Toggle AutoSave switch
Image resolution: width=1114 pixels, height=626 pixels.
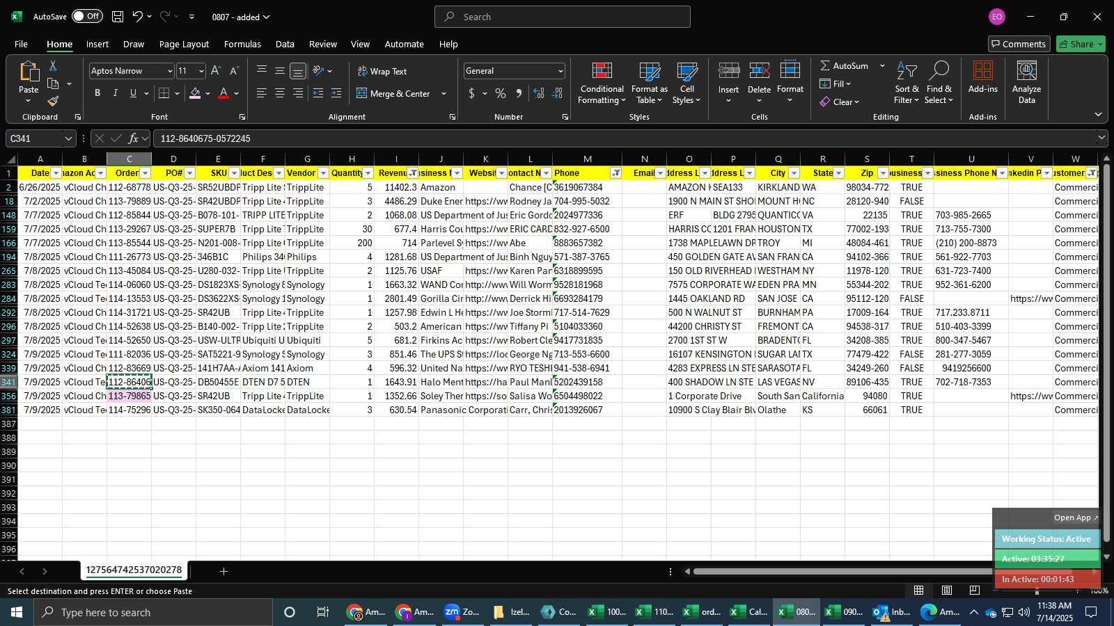pyautogui.click(x=87, y=16)
